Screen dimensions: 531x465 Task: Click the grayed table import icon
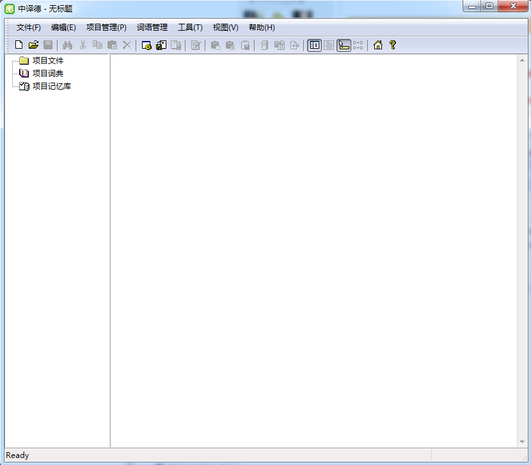280,45
